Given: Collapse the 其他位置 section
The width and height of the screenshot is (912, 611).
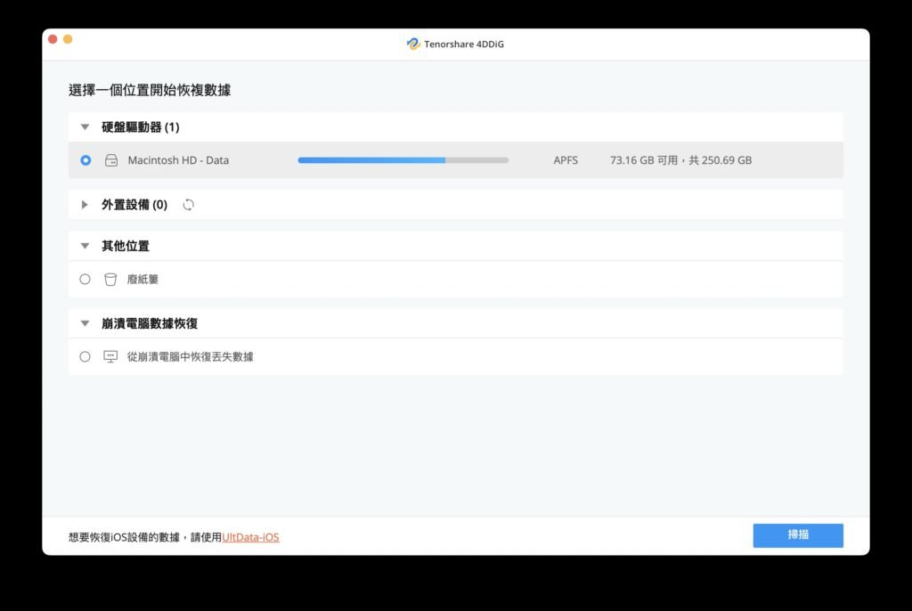Looking at the screenshot, I should tap(85, 246).
